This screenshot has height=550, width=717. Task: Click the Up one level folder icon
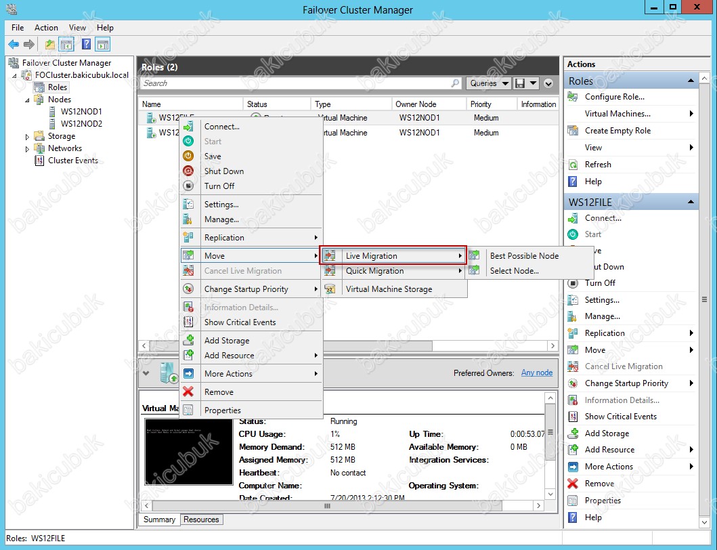(x=50, y=45)
